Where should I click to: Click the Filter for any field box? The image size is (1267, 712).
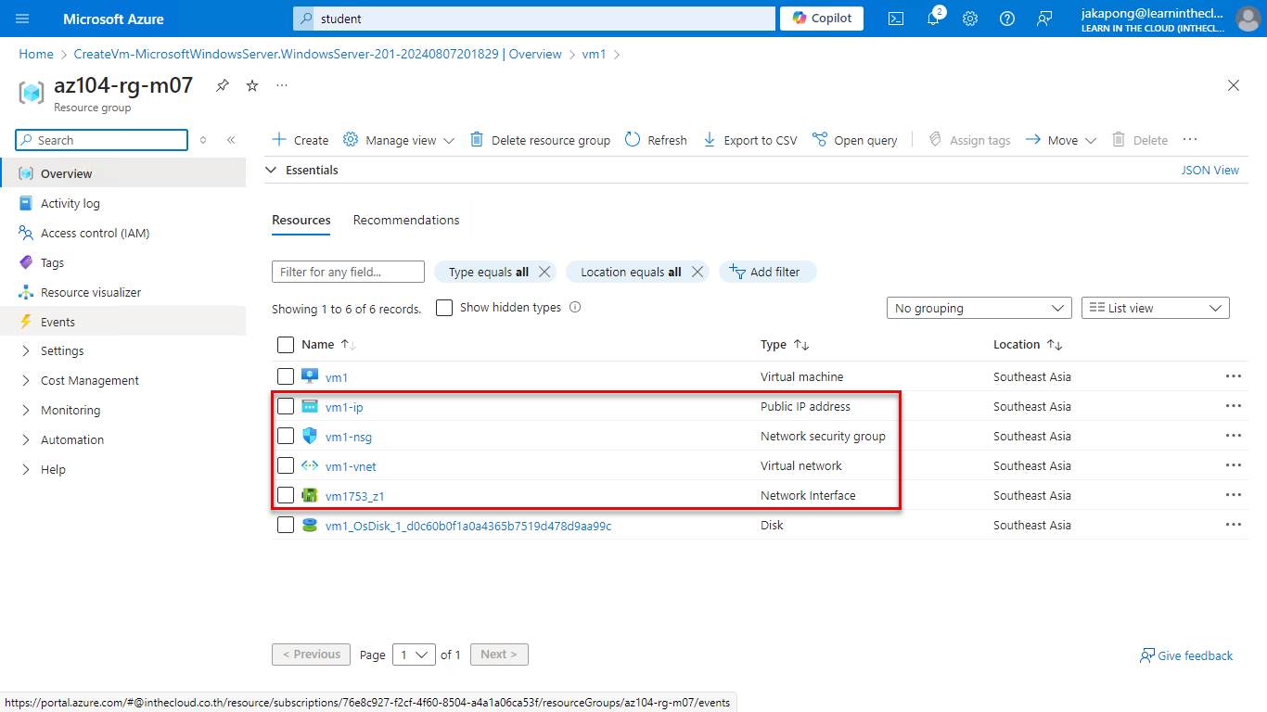[348, 272]
